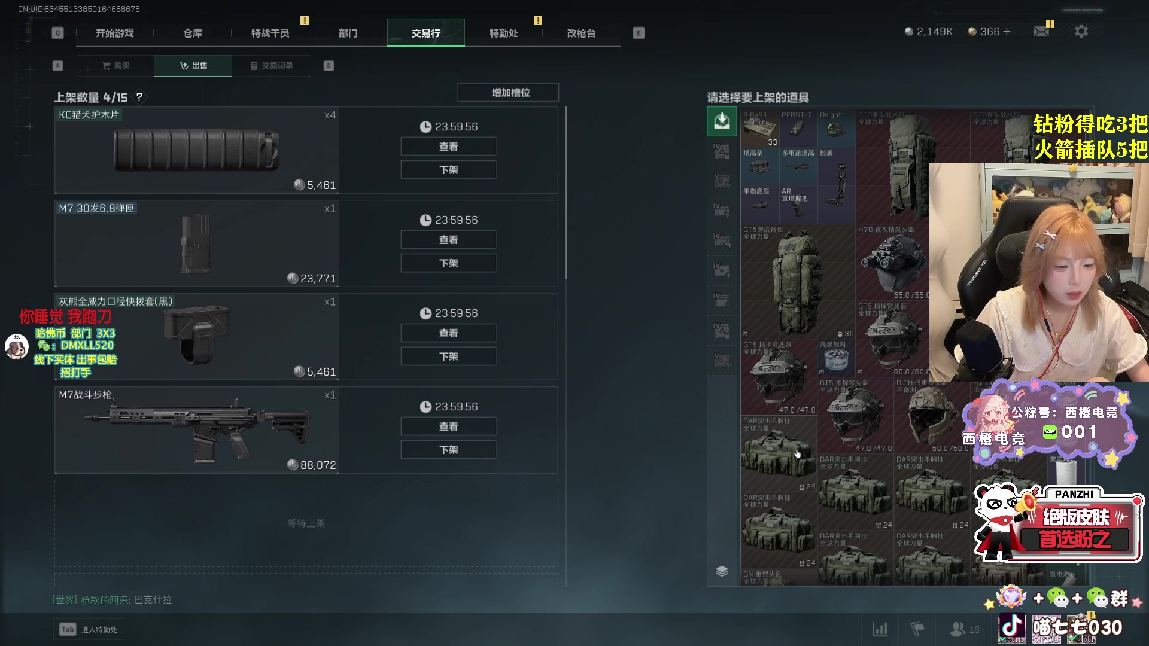This screenshot has width=1149, height=646.
Task: Click the flag icon in bottom bar
Action: pyautogui.click(x=917, y=629)
